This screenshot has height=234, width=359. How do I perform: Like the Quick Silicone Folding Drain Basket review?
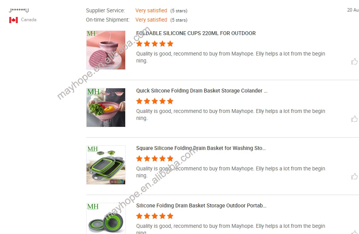[x=354, y=119]
